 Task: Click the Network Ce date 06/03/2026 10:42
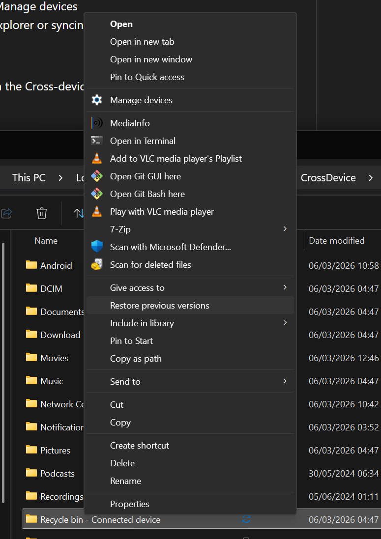(x=344, y=404)
